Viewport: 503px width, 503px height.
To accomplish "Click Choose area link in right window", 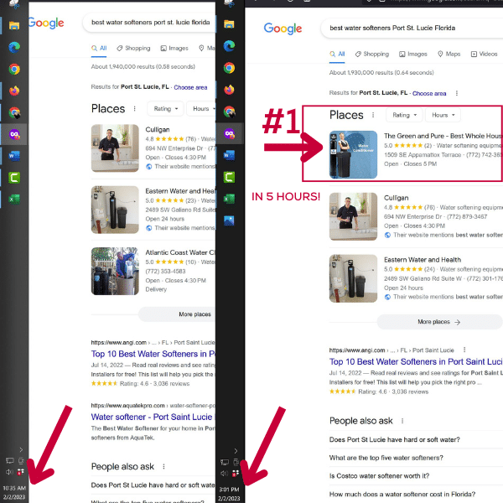I will 429,93.
